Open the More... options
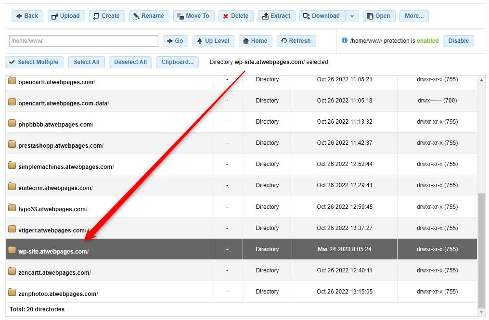 point(413,15)
